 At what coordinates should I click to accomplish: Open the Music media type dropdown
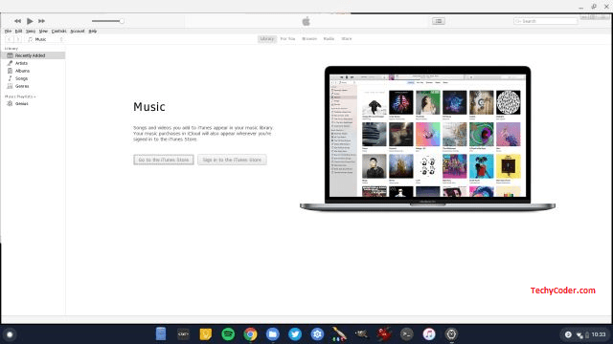click(x=45, y=39)
